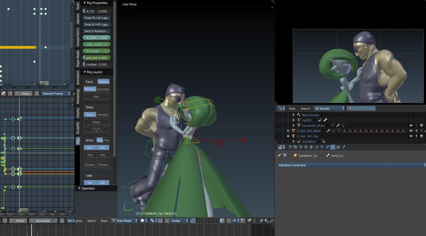Click the Snap FK->IK button
426x236 pixels.
pos(96,18)
